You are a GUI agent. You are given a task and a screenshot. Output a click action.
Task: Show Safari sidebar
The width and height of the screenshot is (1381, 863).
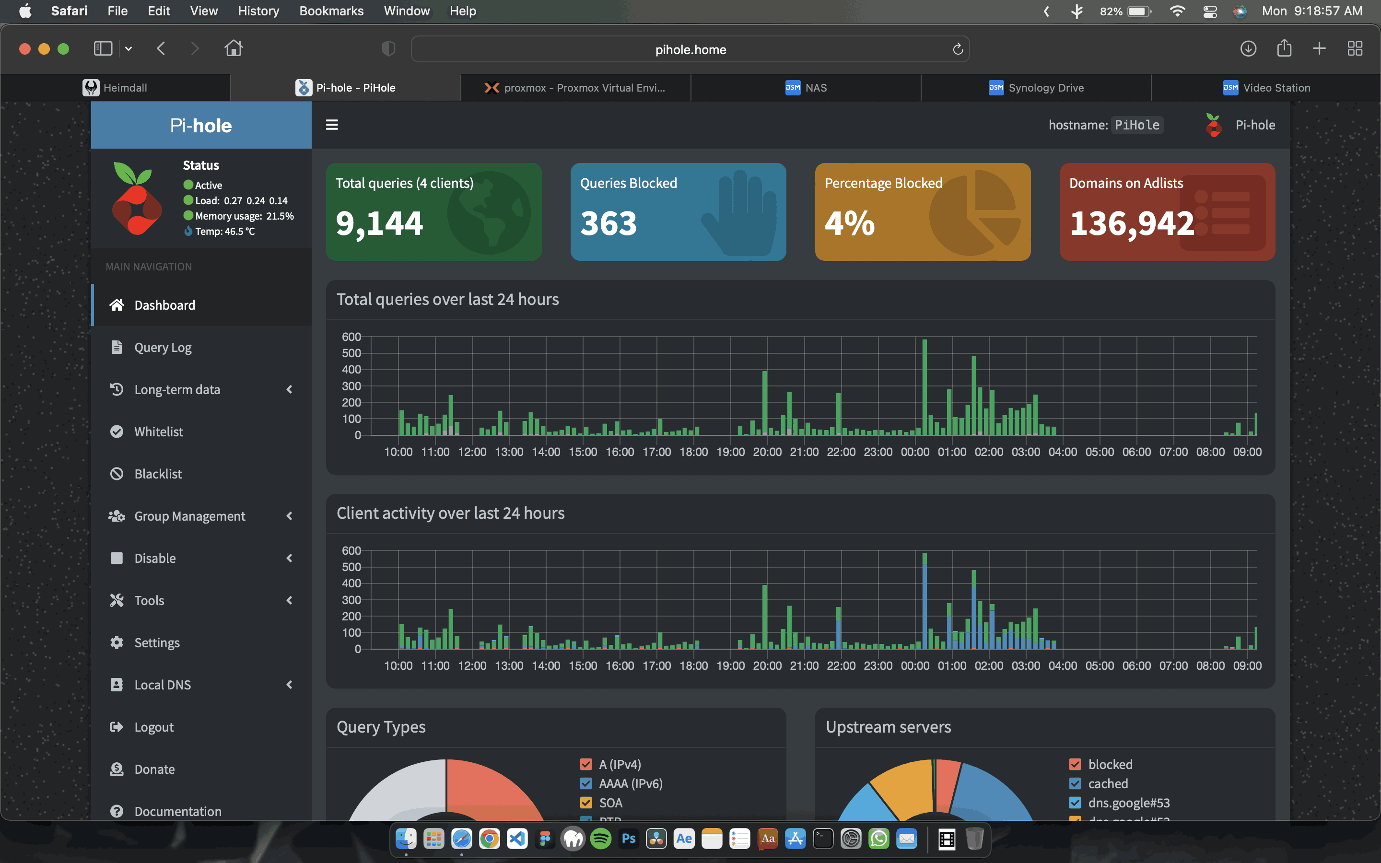[x=103, y=48]
